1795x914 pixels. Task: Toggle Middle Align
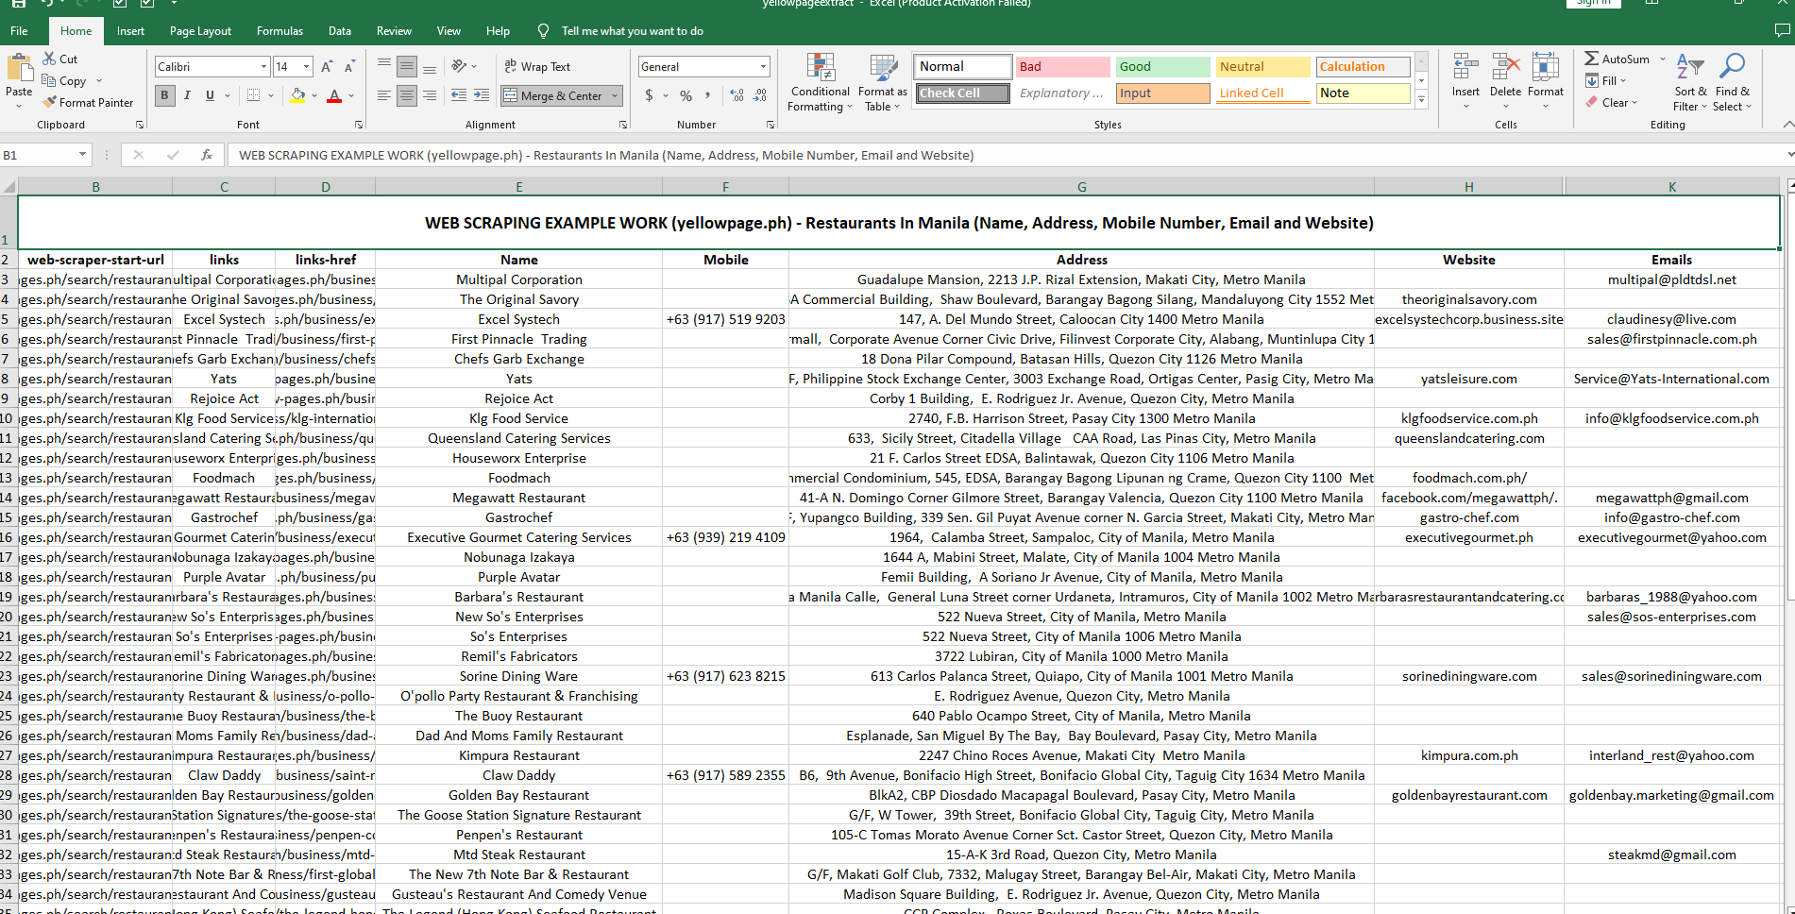pyautogui.click(x=407, y=66)
